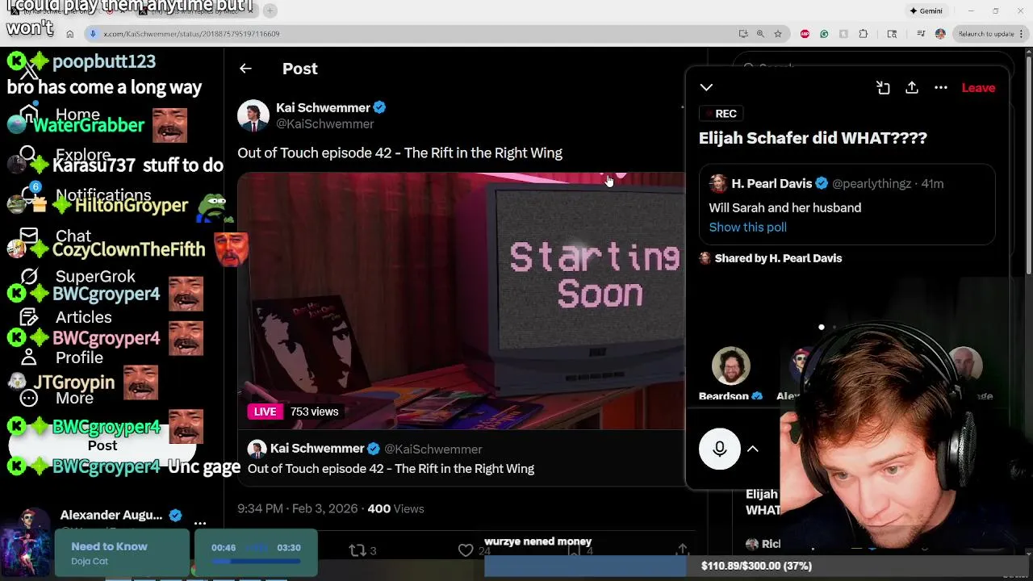Image resolution: width=1033 pixels, height=581 pixels.
Task: Expand the arrow beside the microphone button
Action: click(x=752, y=449)
